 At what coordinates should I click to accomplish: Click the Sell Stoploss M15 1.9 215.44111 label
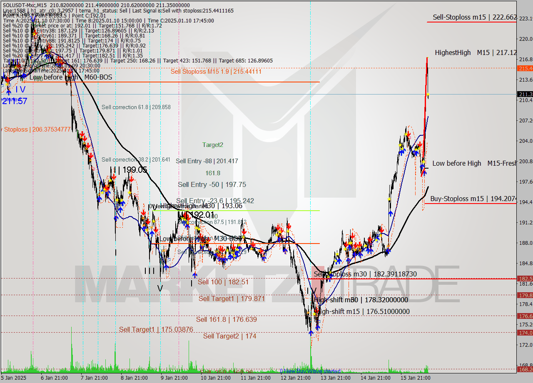tap(216, 72)
